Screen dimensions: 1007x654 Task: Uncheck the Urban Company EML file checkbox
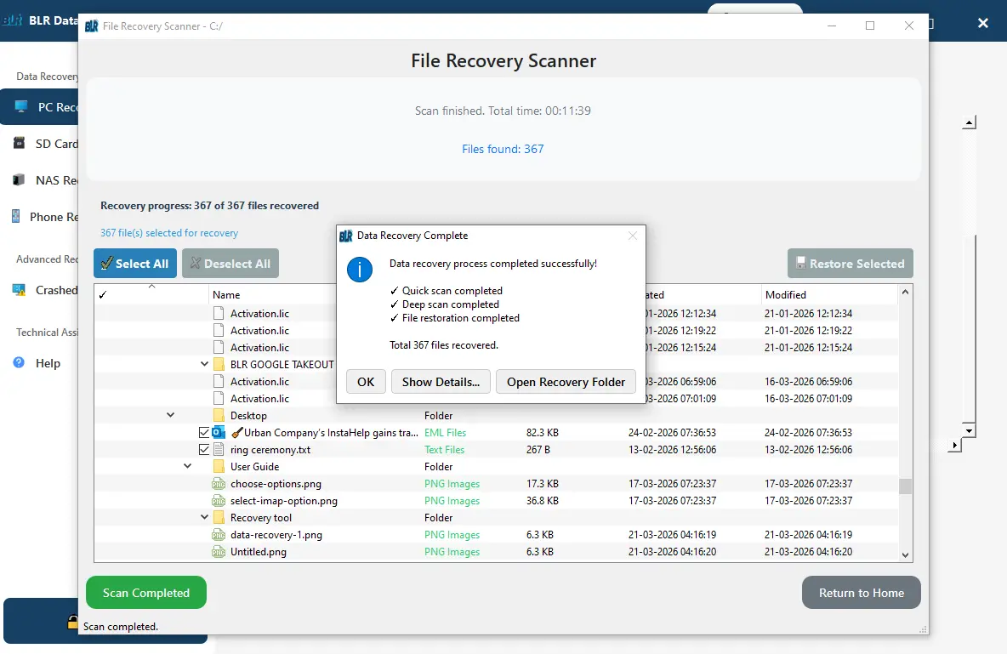[x=204, y=433]
